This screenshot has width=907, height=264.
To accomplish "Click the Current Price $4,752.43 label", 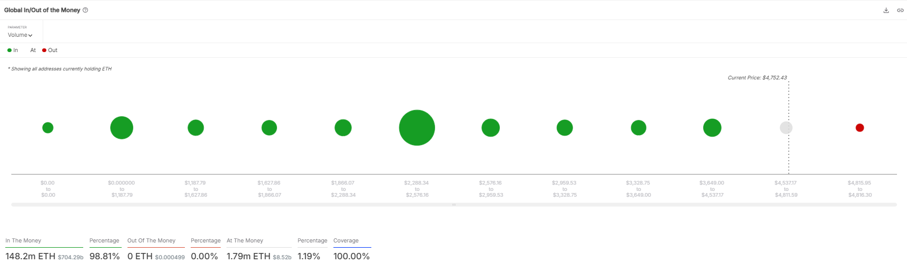I will click(x=757, y=78).
